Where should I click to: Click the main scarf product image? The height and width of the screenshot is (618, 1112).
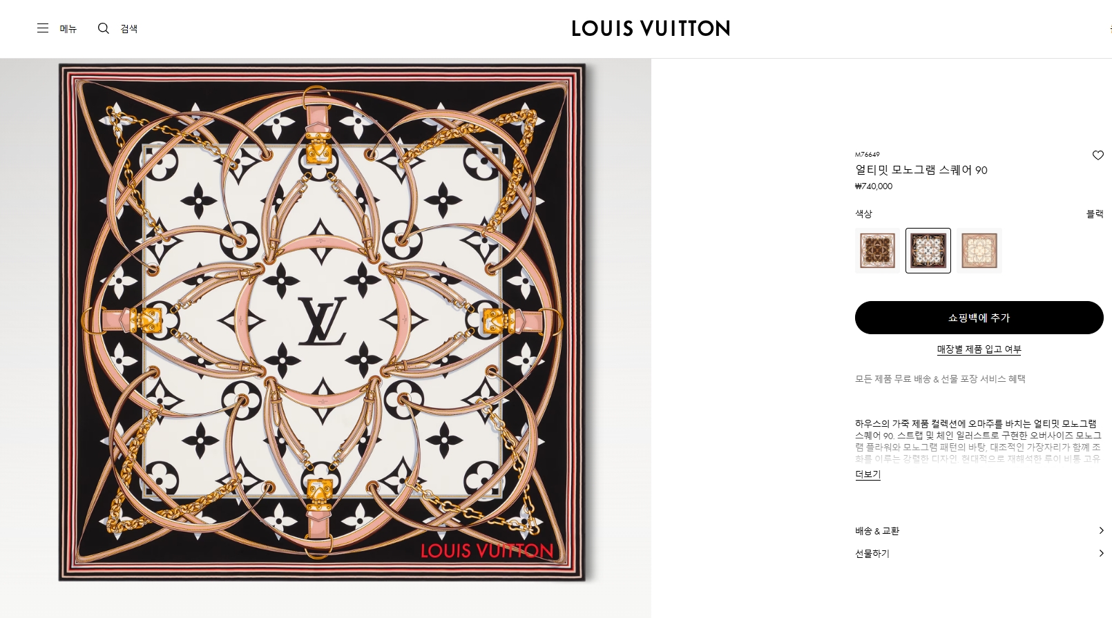(x=322, y=322)
